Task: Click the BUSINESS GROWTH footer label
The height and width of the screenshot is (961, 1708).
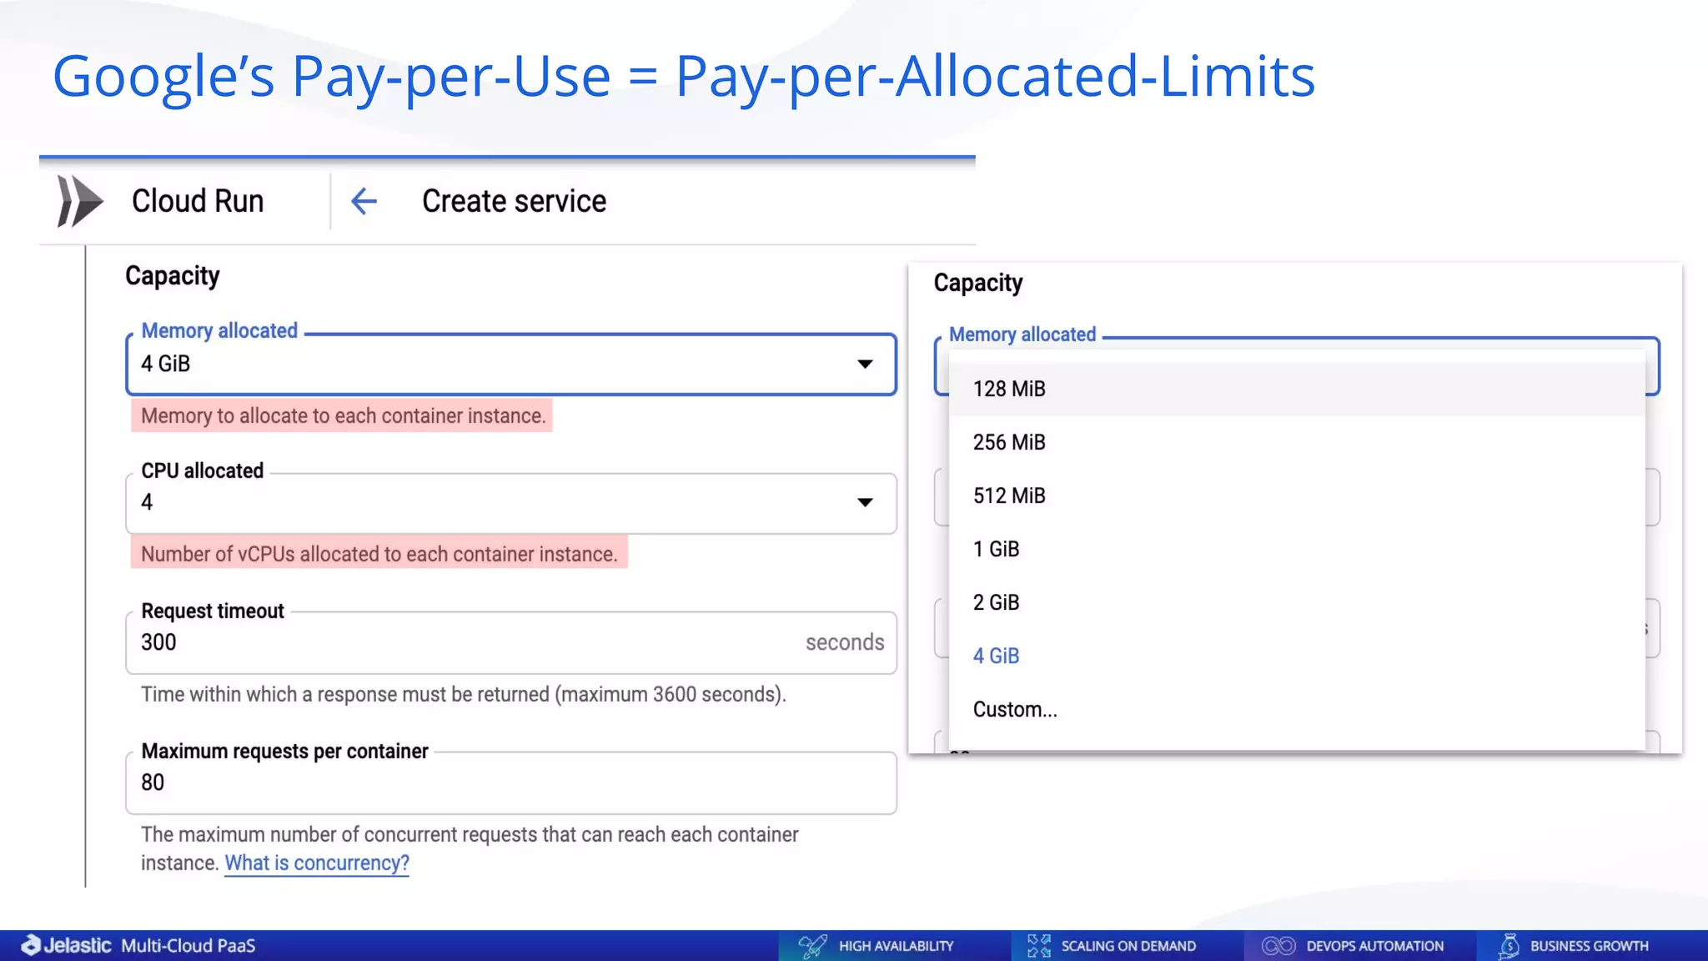Action: [x=1589, y=946]
